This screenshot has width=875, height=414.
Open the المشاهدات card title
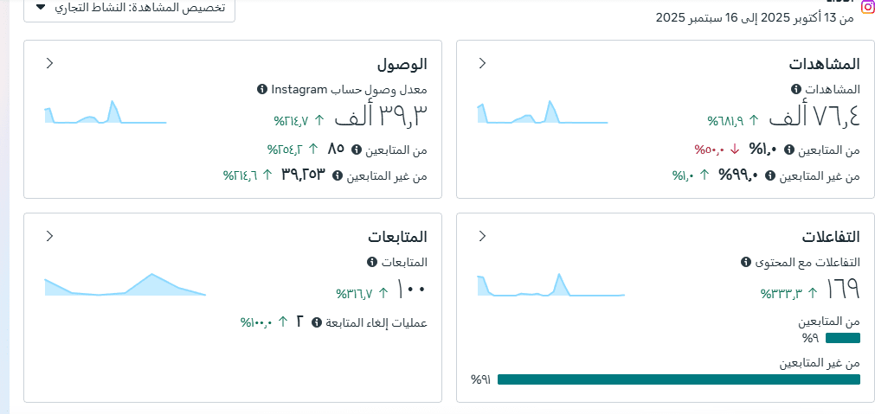[x=824, y=64]
